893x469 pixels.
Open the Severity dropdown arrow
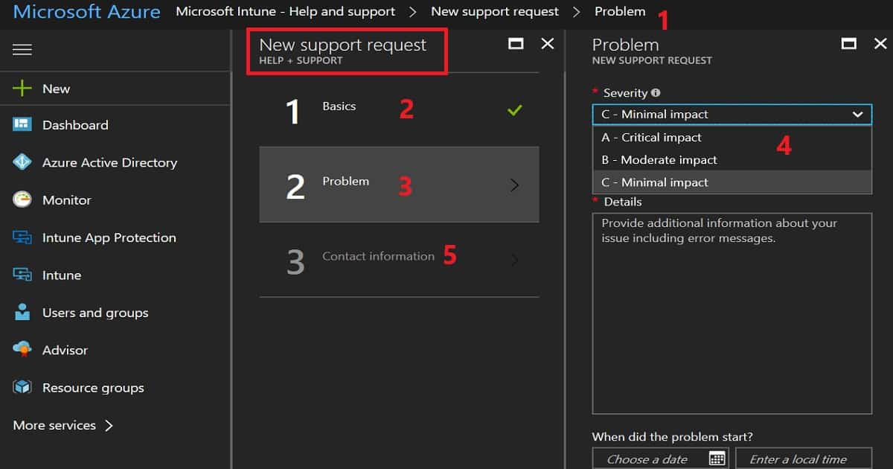point(858,115)
